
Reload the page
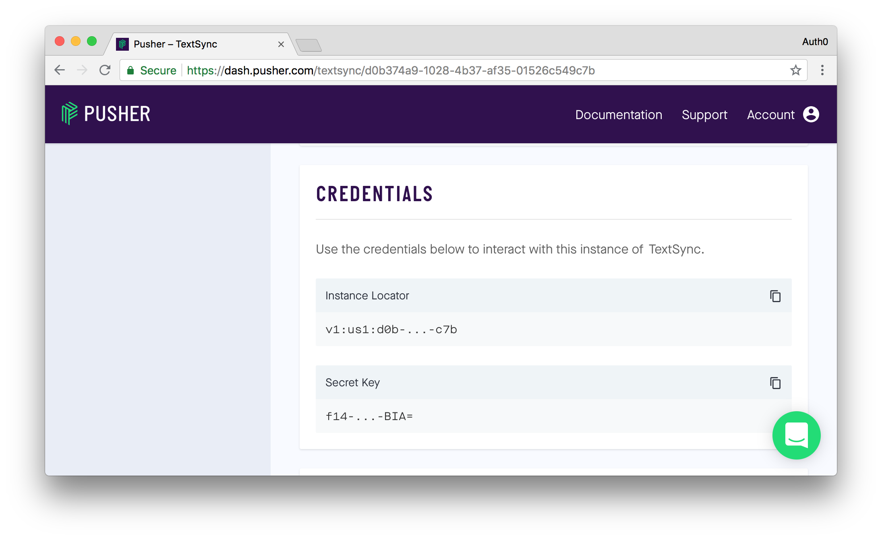pyautogui.click(x=105, y=70)
